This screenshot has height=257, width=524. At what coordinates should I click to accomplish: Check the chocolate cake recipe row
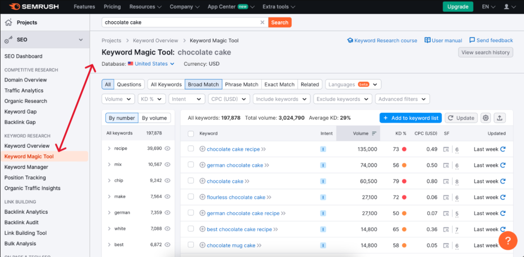[x=191, y=149]
